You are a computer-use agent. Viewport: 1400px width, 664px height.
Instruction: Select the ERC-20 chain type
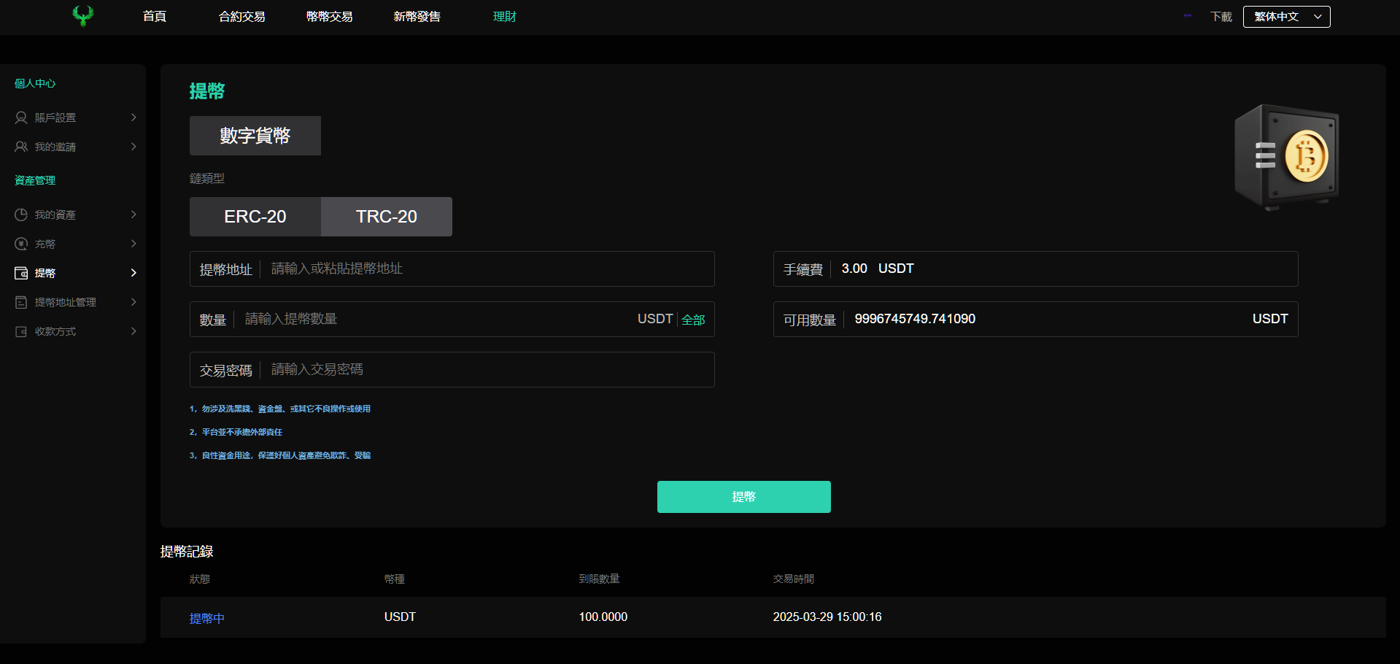click(255, 217)
